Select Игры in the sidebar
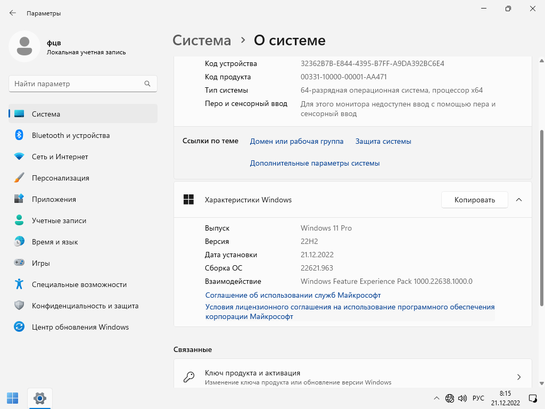The width and height of the screenshot is (545, 409). click(41, 263)
